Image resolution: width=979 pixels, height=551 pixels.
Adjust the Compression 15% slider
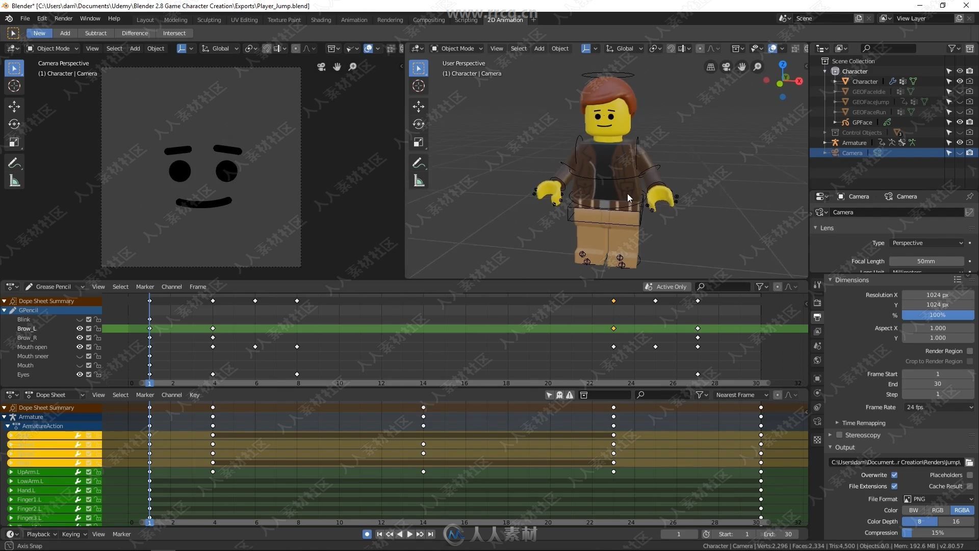click(x=938, y=533)
